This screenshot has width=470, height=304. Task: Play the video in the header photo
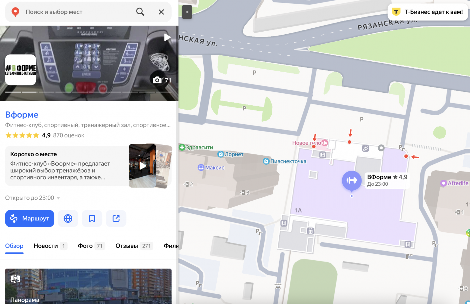pyautogui.click(x=167, y=37)
